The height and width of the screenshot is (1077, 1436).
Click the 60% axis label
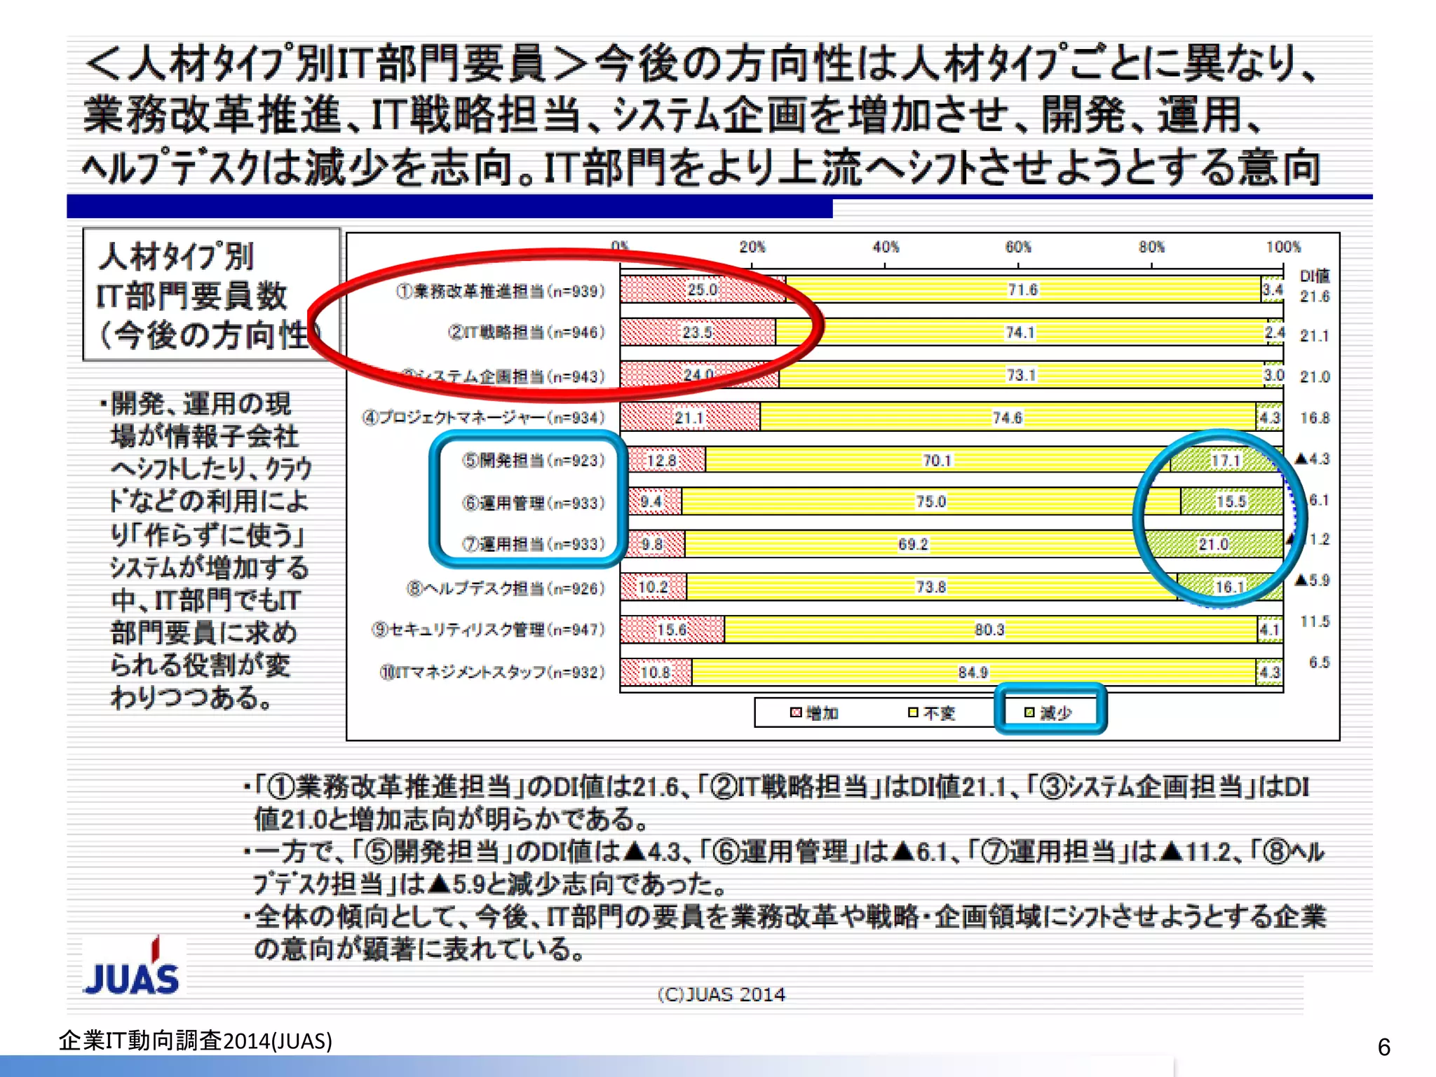(x=1018, y=247)
